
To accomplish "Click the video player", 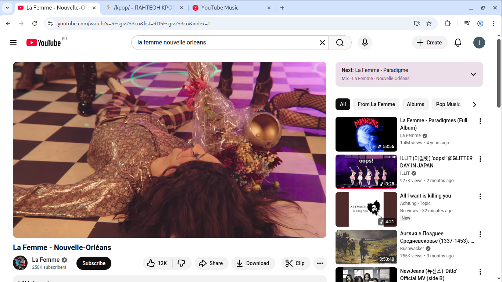I will click(169, 150).
